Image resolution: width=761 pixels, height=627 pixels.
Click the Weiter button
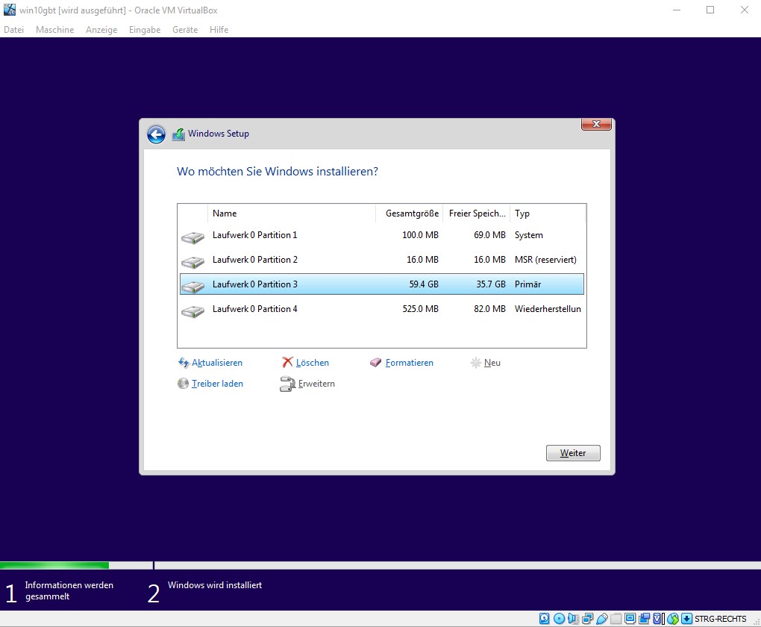point(573,453)
